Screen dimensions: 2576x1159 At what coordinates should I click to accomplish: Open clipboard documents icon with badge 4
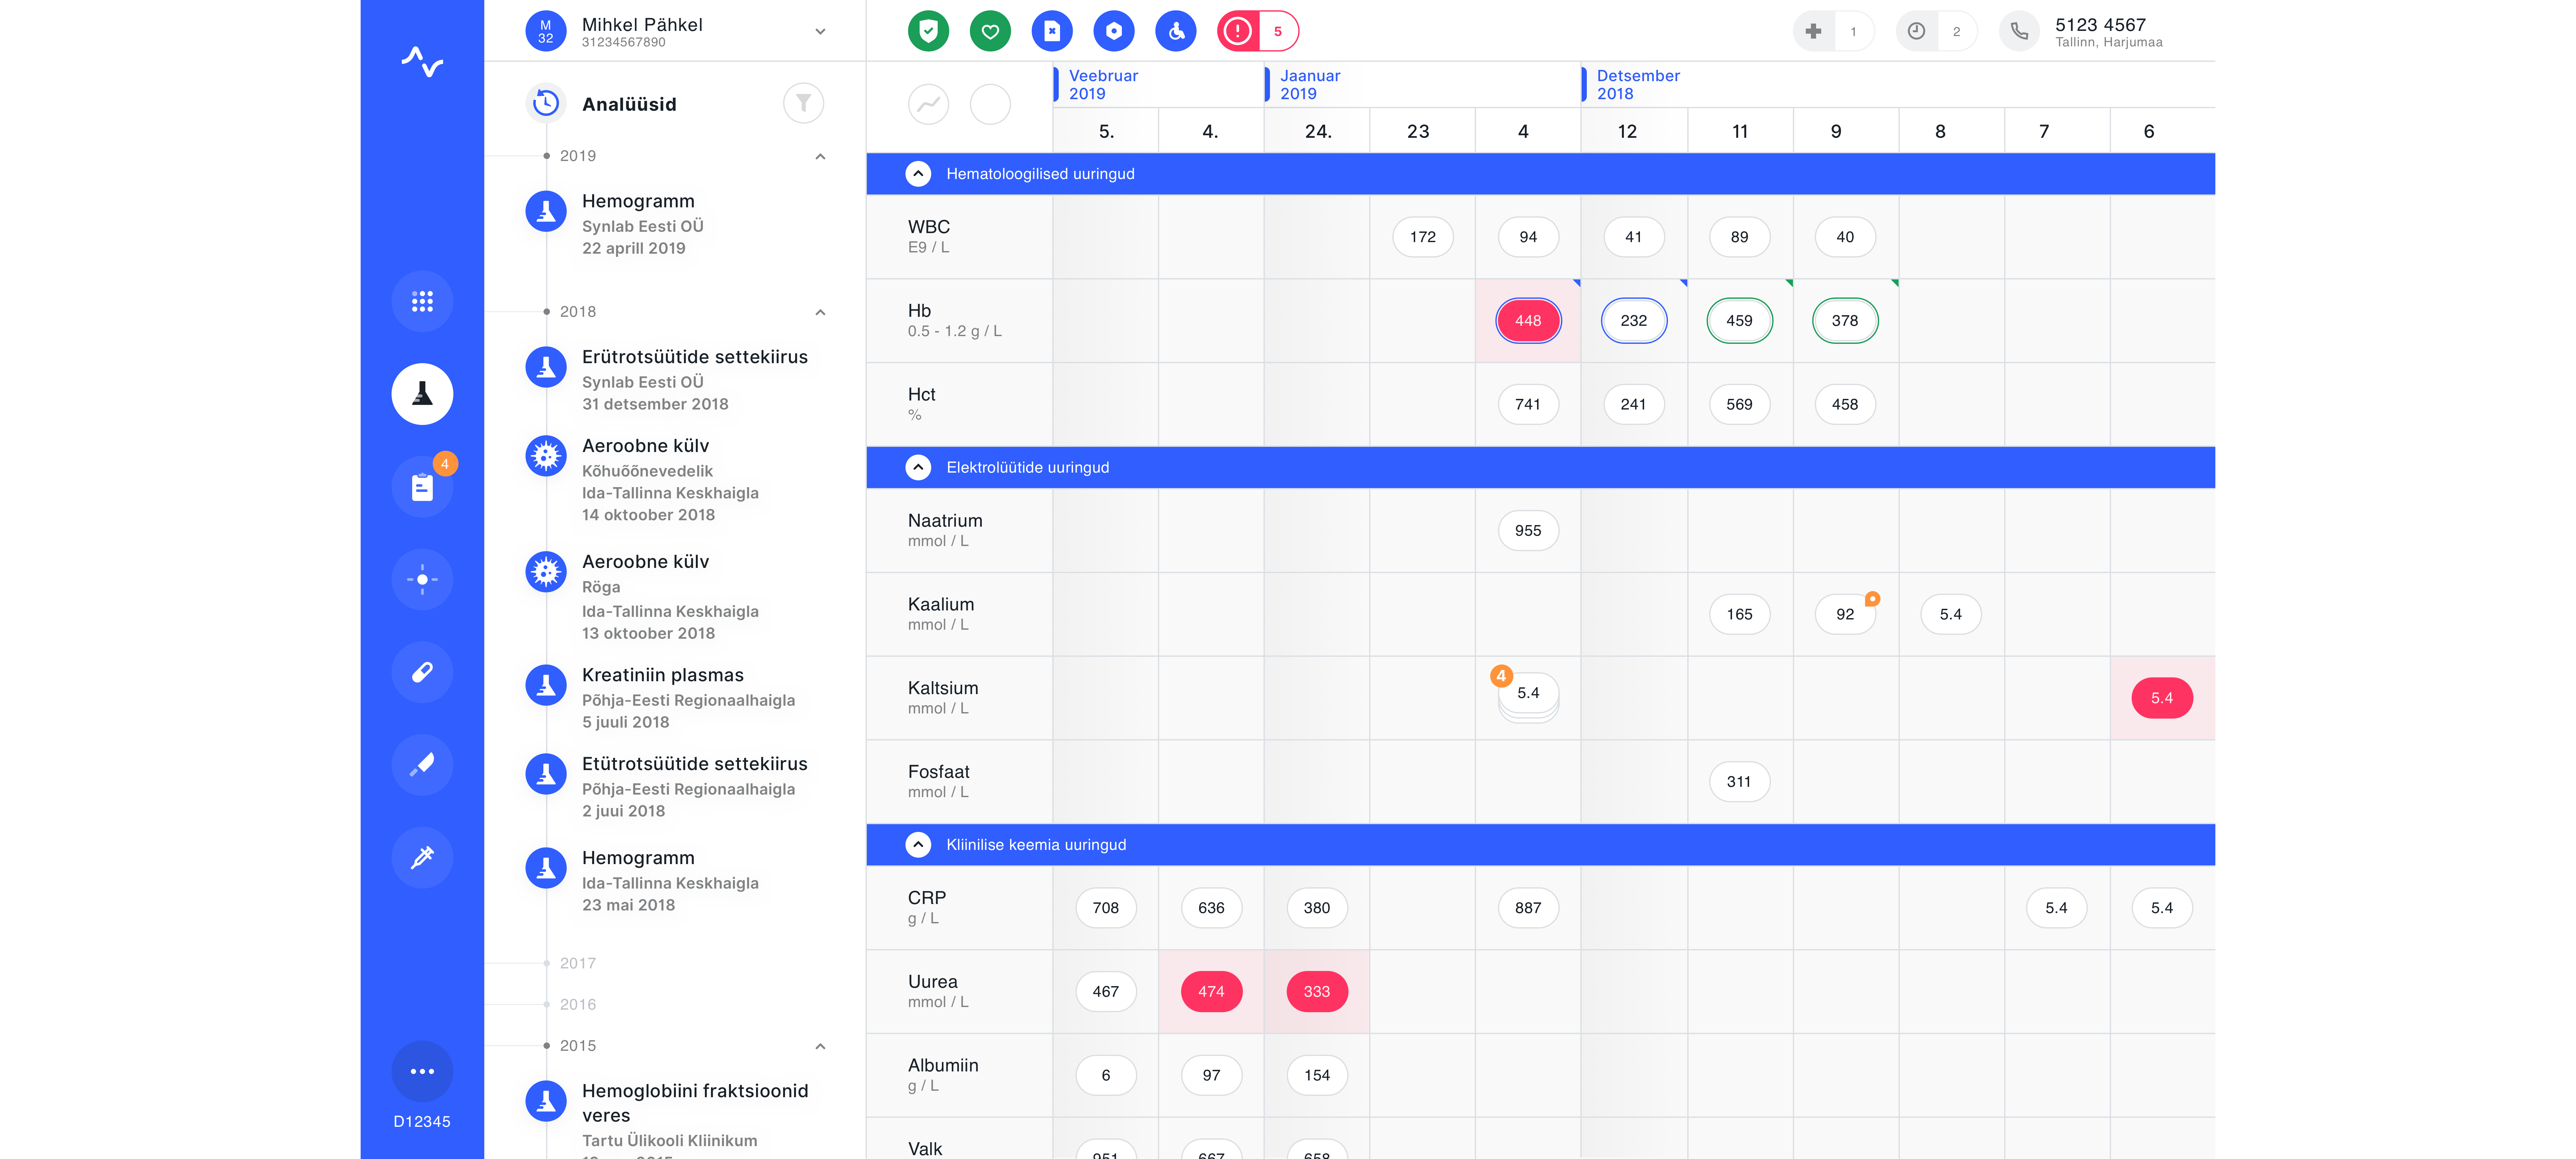422,487
